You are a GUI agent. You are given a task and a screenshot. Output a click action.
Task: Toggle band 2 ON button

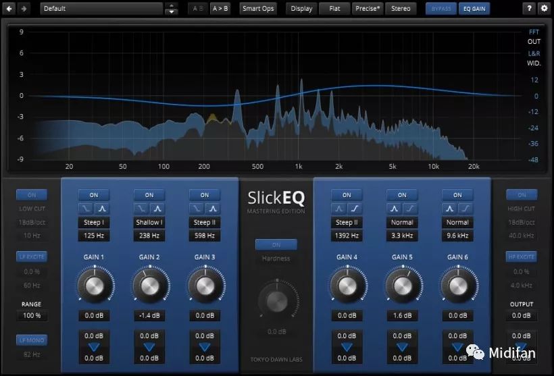pos(149,195)
